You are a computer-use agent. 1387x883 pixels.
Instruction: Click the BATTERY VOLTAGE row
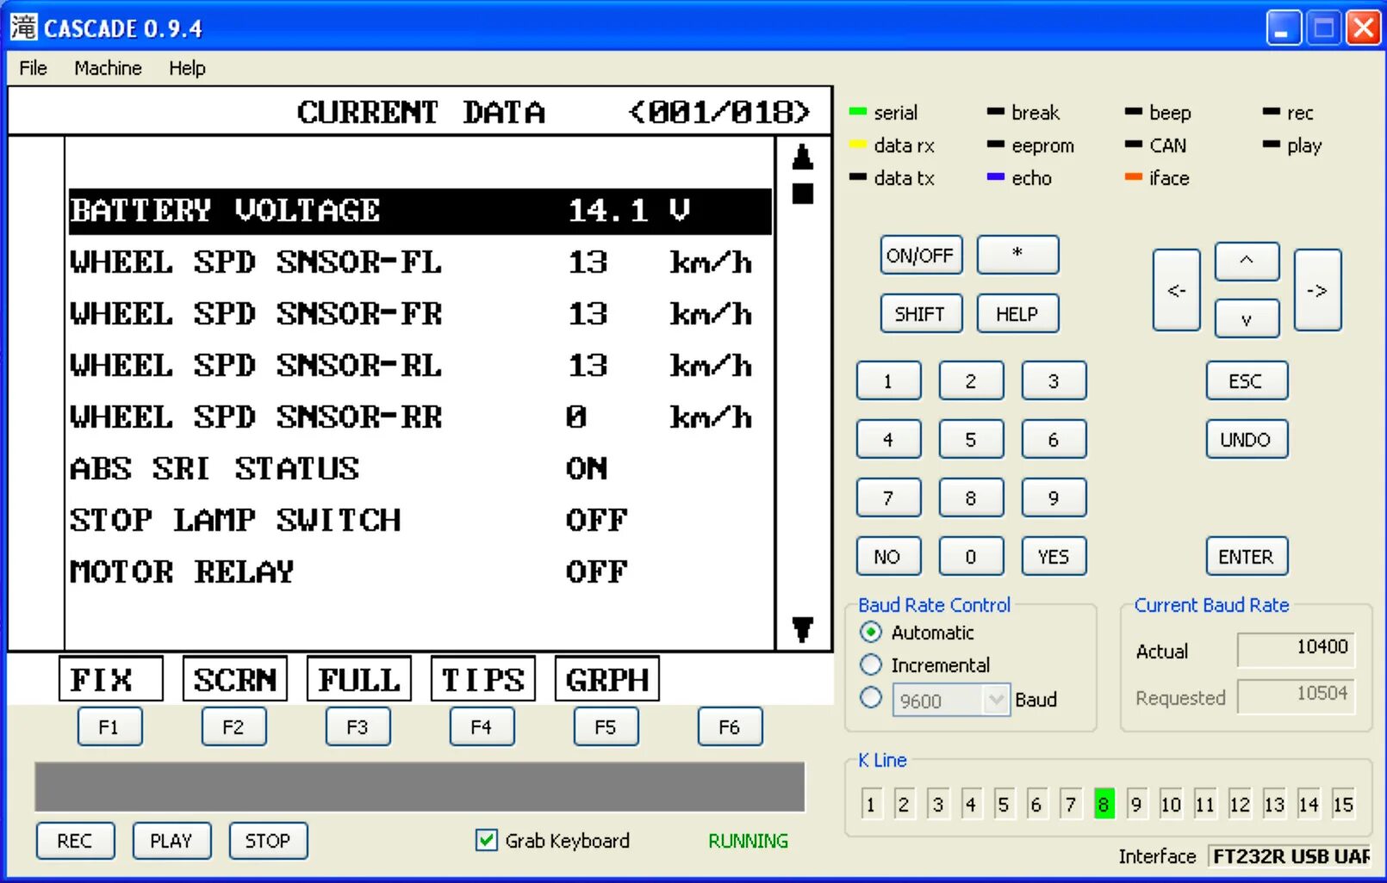tap(420, 211)
